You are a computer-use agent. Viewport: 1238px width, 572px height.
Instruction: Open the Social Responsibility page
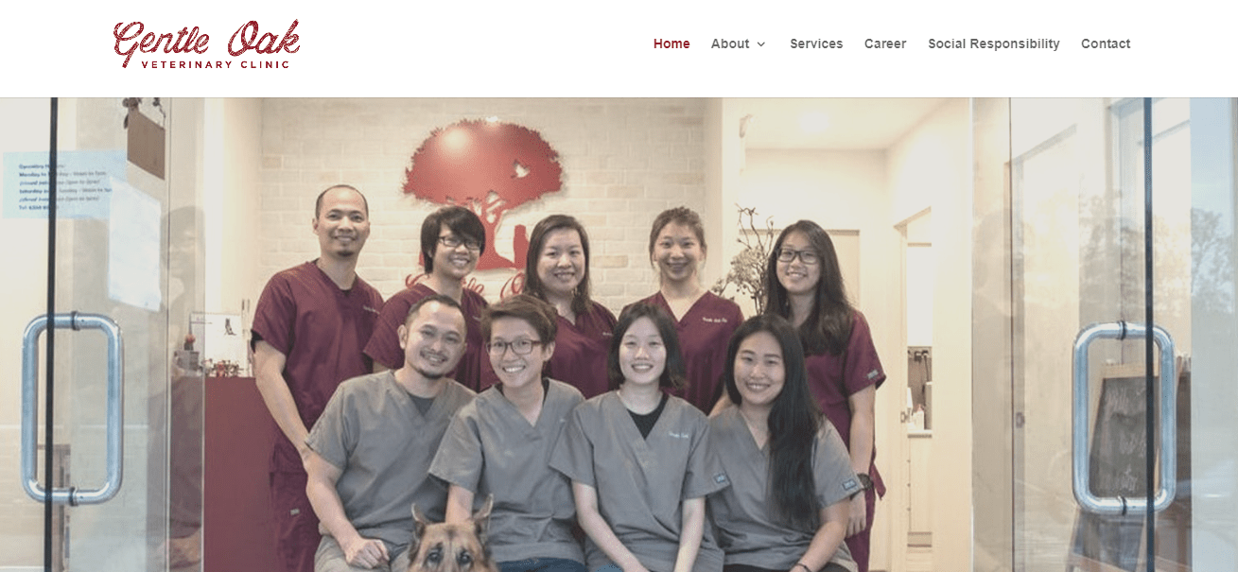pos(994,43)
